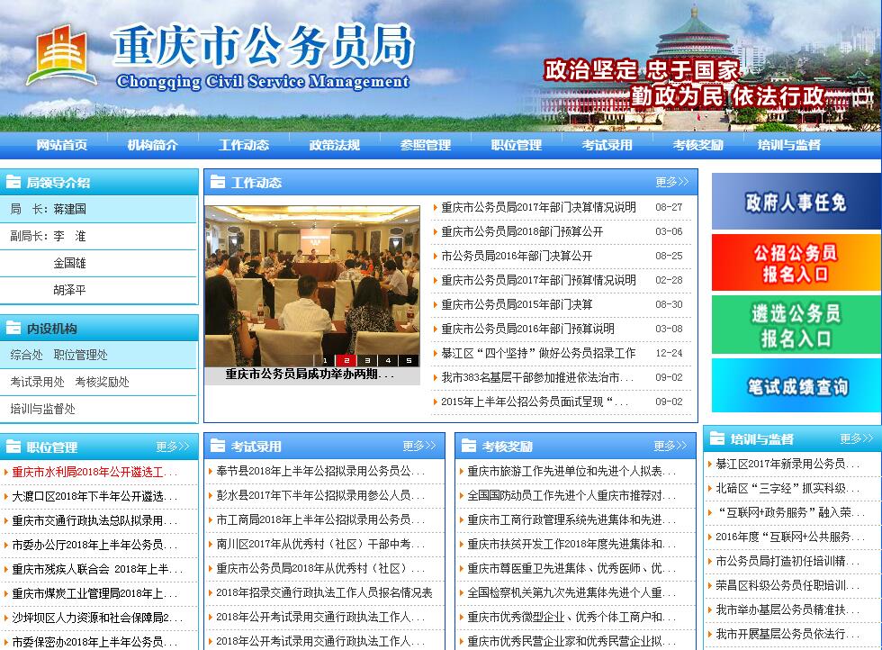The width and height of the screenshot is (882, 650).
Task: Expand 更多 in 考试录用 panel
Action: (418, 446)
